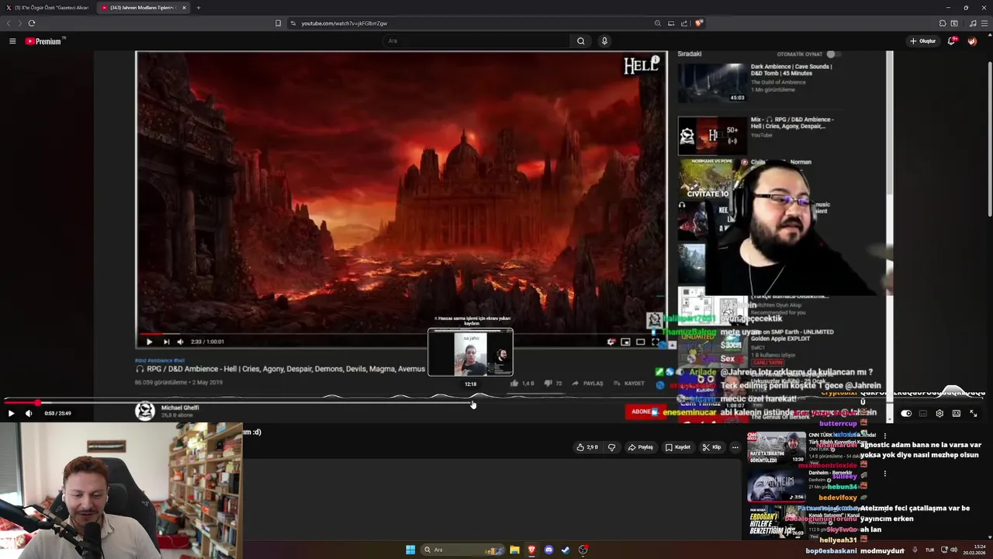Open options for the CNN TÜRK recommendation

[x=885, y=436]
